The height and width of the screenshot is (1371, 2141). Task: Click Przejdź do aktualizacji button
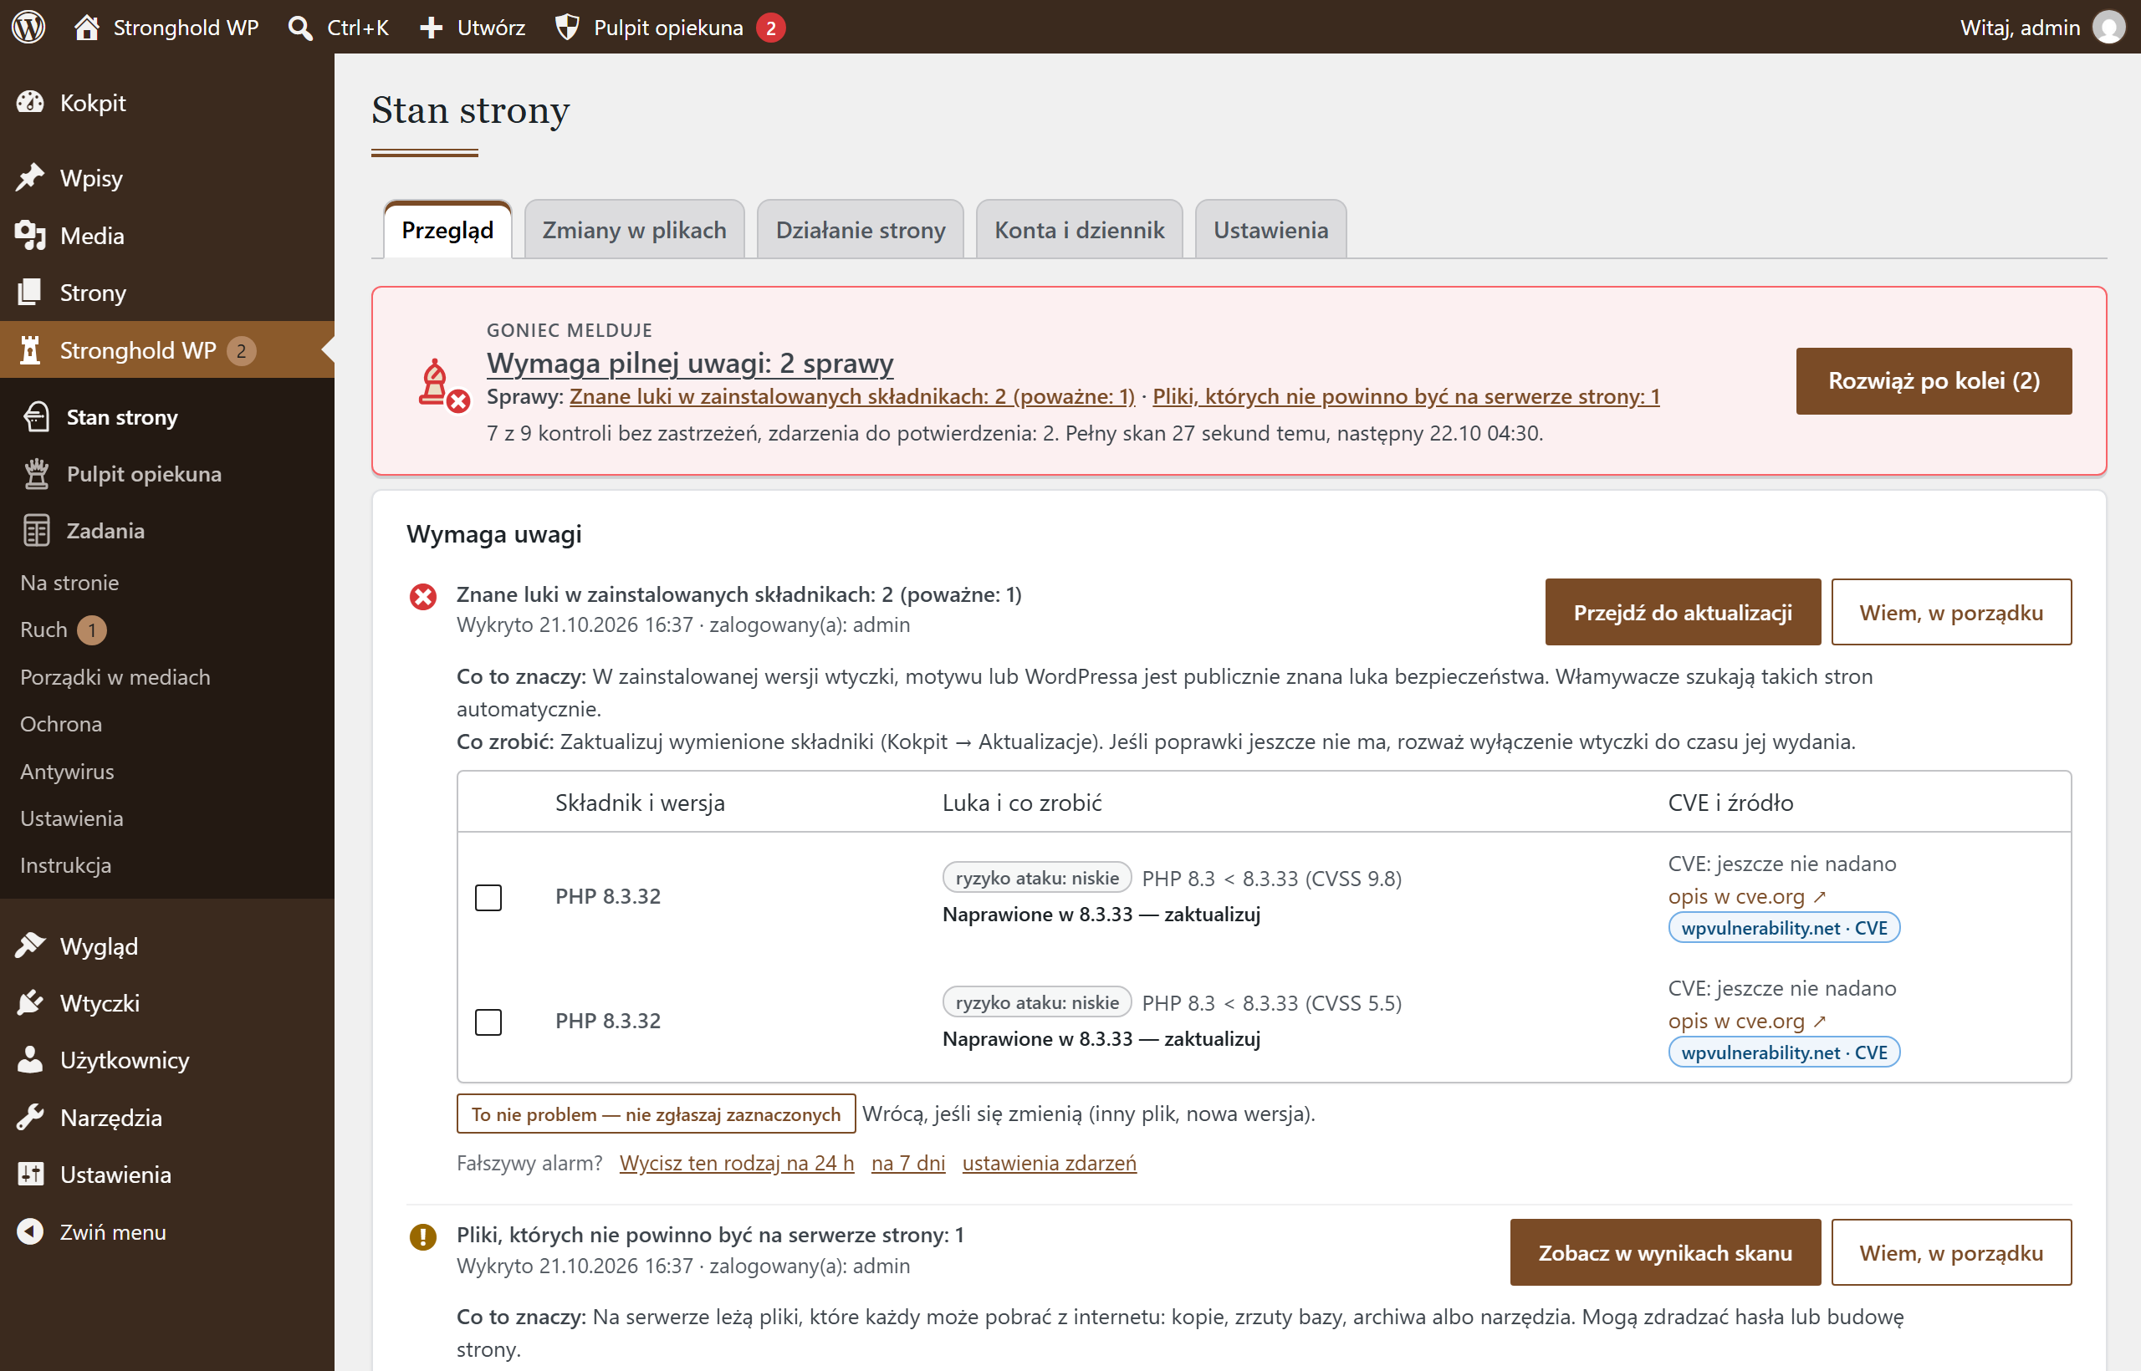click(x=1683, y=613)
